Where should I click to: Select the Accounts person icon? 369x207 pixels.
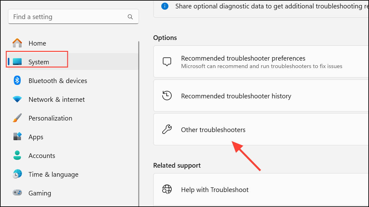(17, 155)
